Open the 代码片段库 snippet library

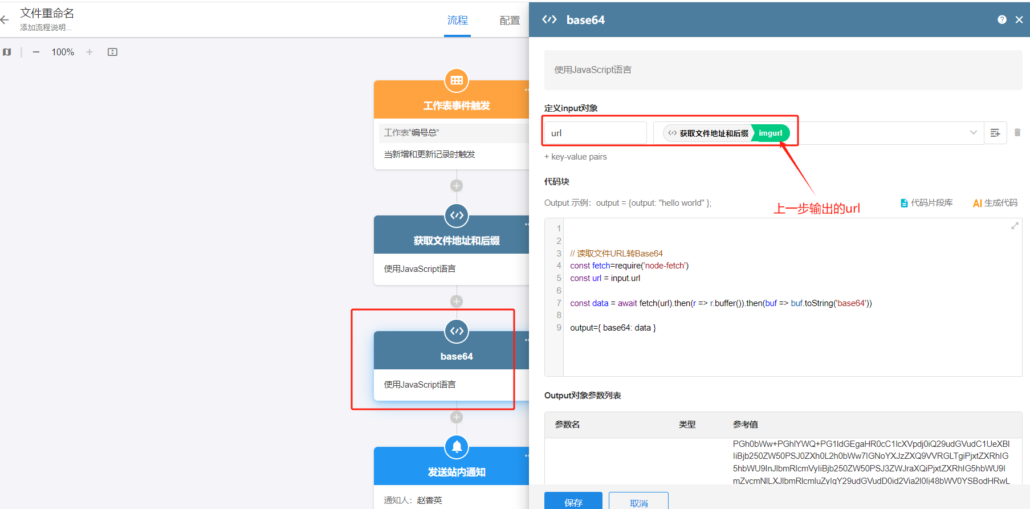click(926, 203)
